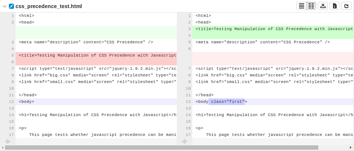The image size is (354, 151).
Task: Click the scrollbar right arrow
Action: pos(351,148)
